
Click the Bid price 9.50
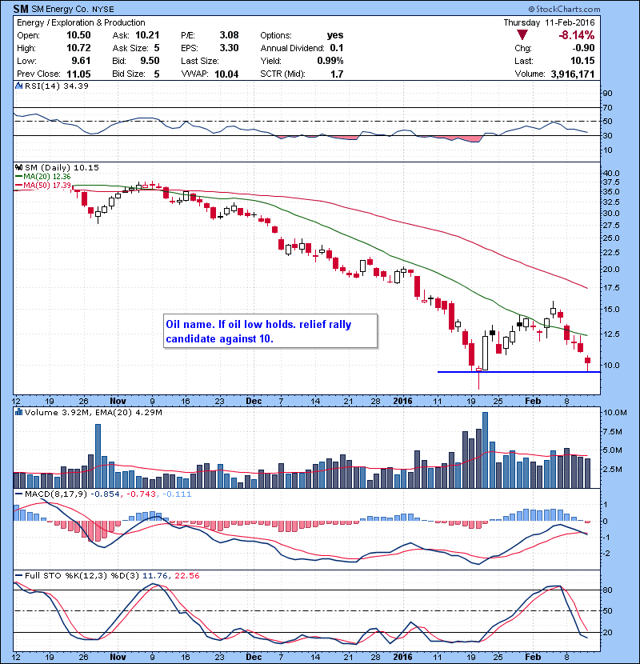(150, 61)
